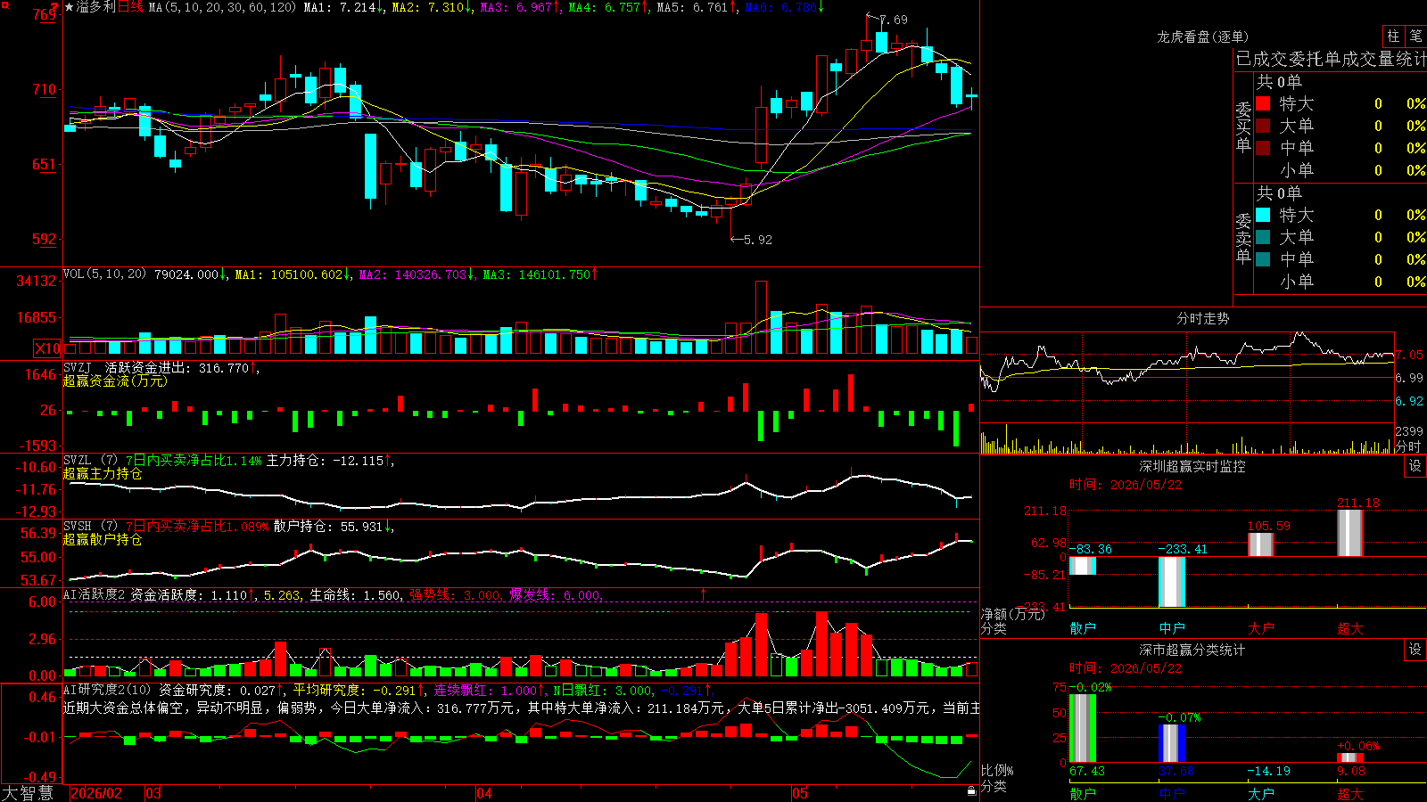The height and width of the screenshot is (802, 1427).
Task: Click the 分时走势 panel title
Action: [1202, 318]
